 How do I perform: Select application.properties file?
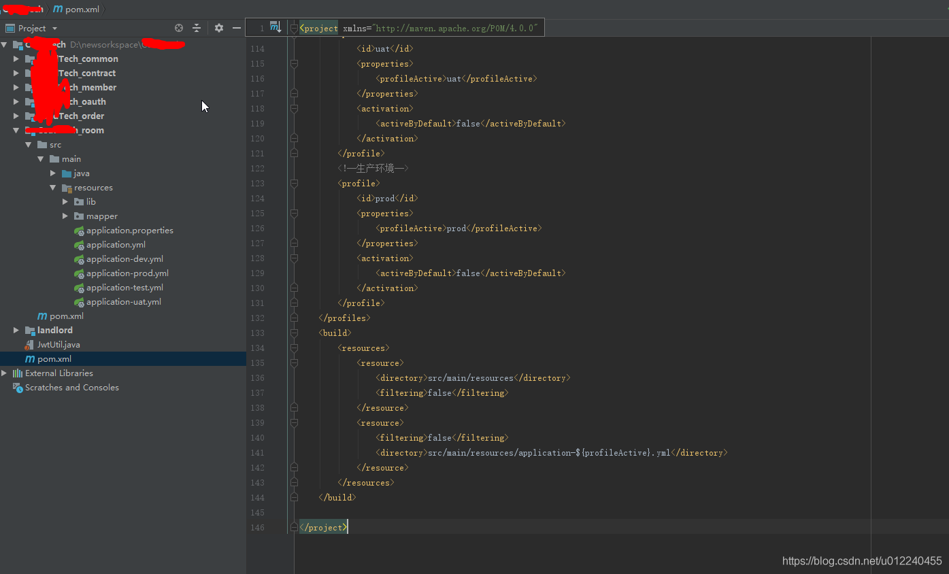click(x=129, y=230)
